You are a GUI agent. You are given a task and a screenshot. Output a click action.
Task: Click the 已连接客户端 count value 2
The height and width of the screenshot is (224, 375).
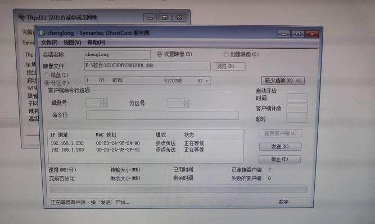(269, 170)
